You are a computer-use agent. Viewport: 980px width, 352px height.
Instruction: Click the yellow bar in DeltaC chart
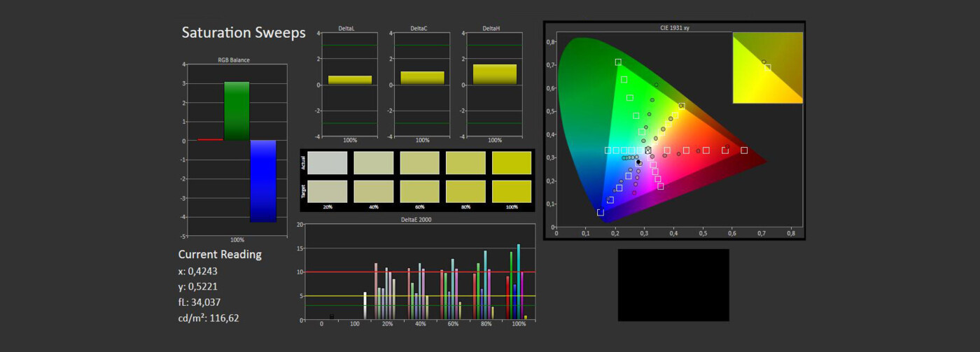[422, 78]
